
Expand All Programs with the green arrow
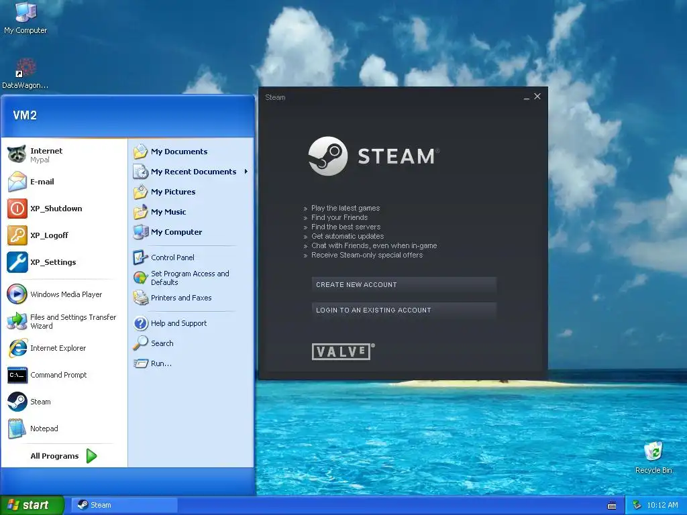tap(91, 456)
